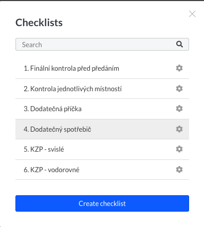Focus the Search input field
Image resolution: width=204 pixels, height=227 pixels.
(x=102, y=45)
